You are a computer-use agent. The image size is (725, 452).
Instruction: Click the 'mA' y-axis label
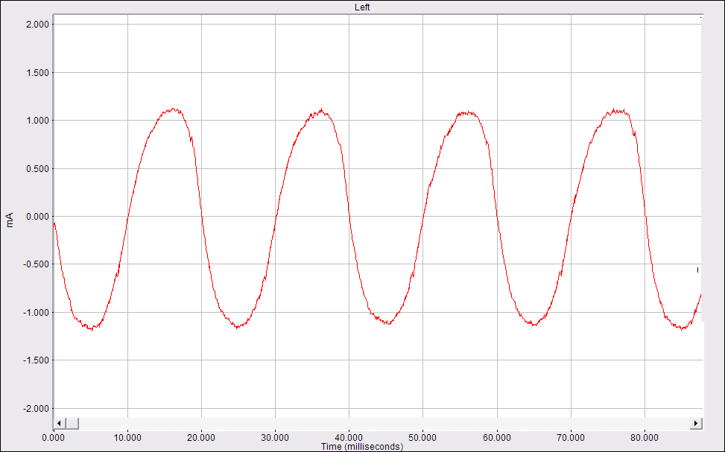(10, 220)
